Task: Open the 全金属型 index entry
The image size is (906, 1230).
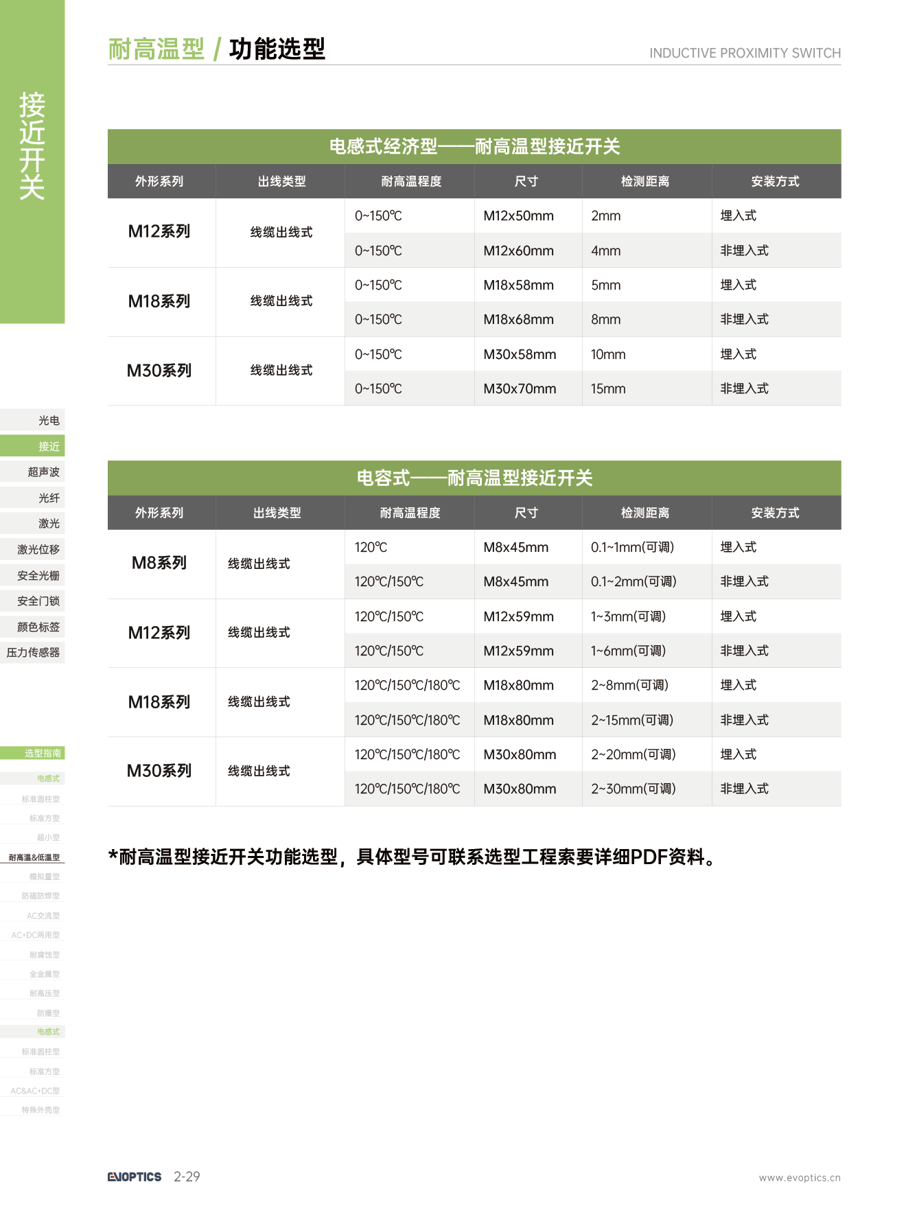Action: pos(45,974)
